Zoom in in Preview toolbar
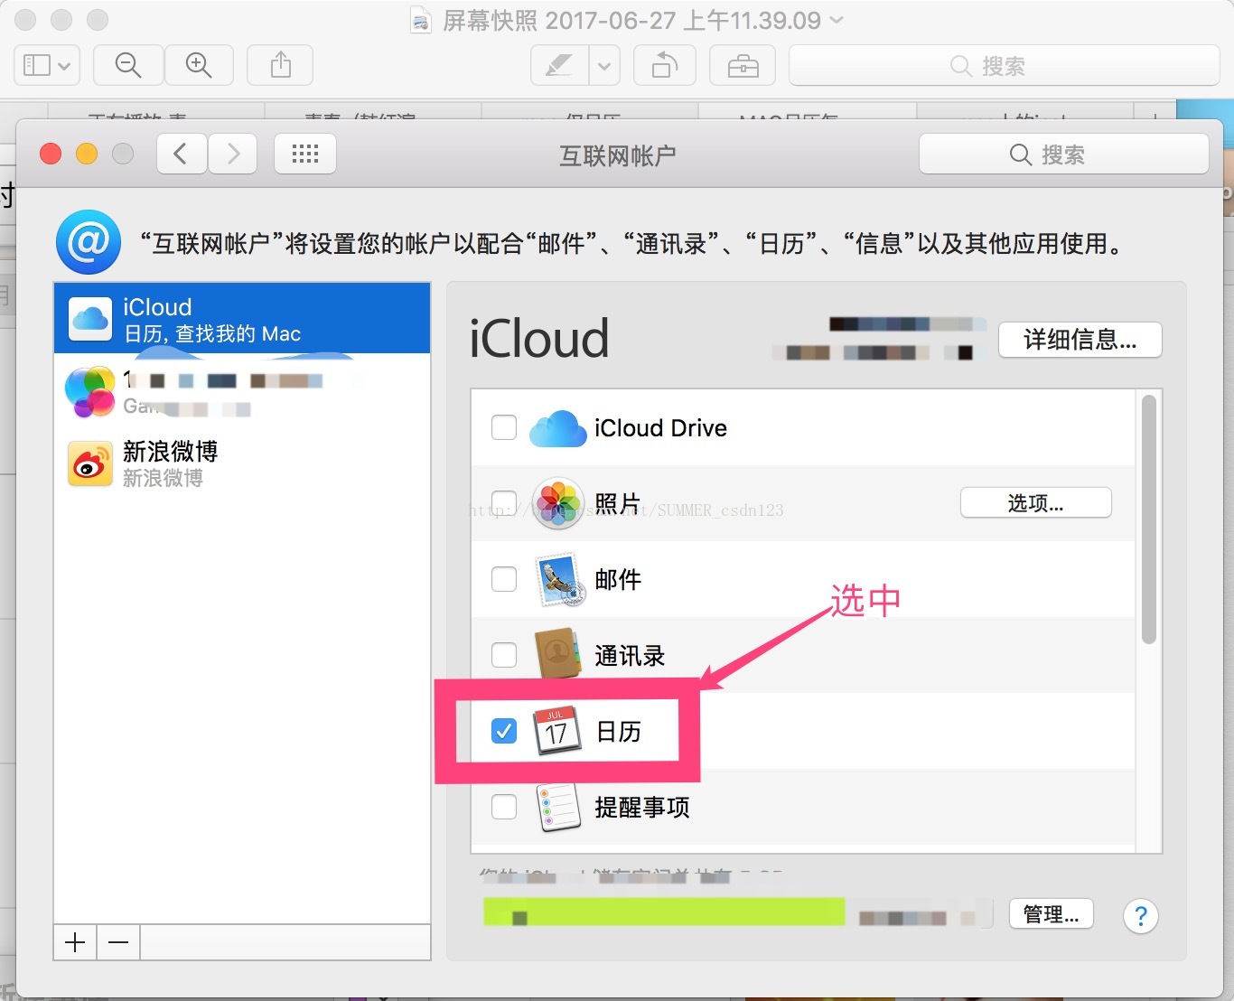1234x1001 pixels. (199, 65)
